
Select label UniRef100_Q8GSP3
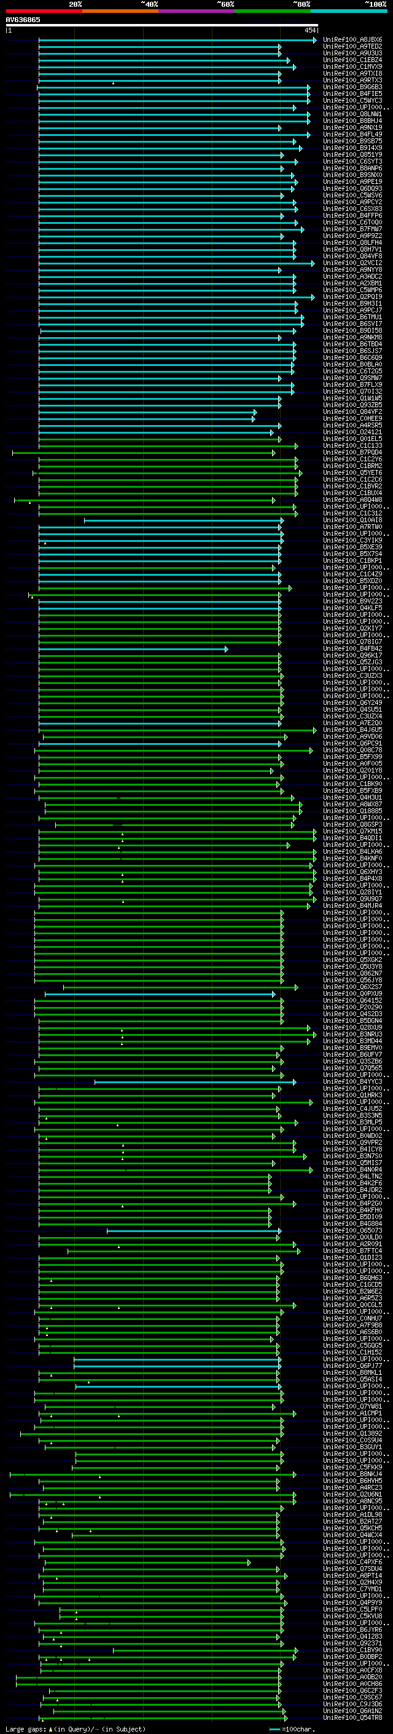[x=352, y=825]
